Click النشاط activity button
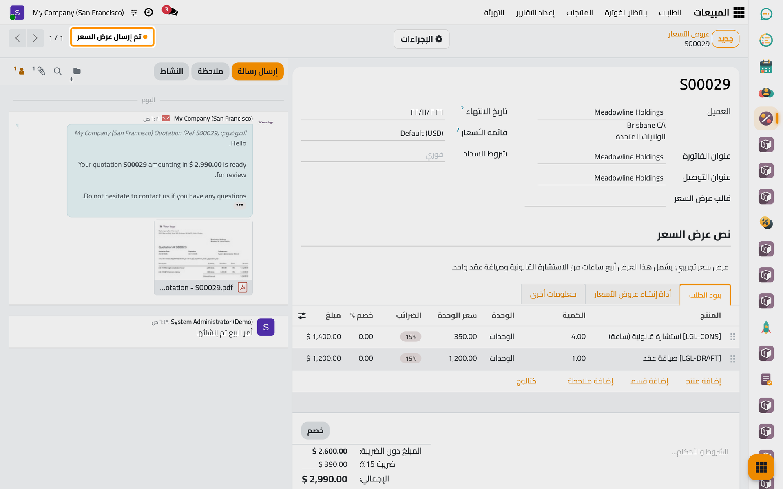Screen dimensions: 783x489 pyautogui.click(x=171, y=71)
